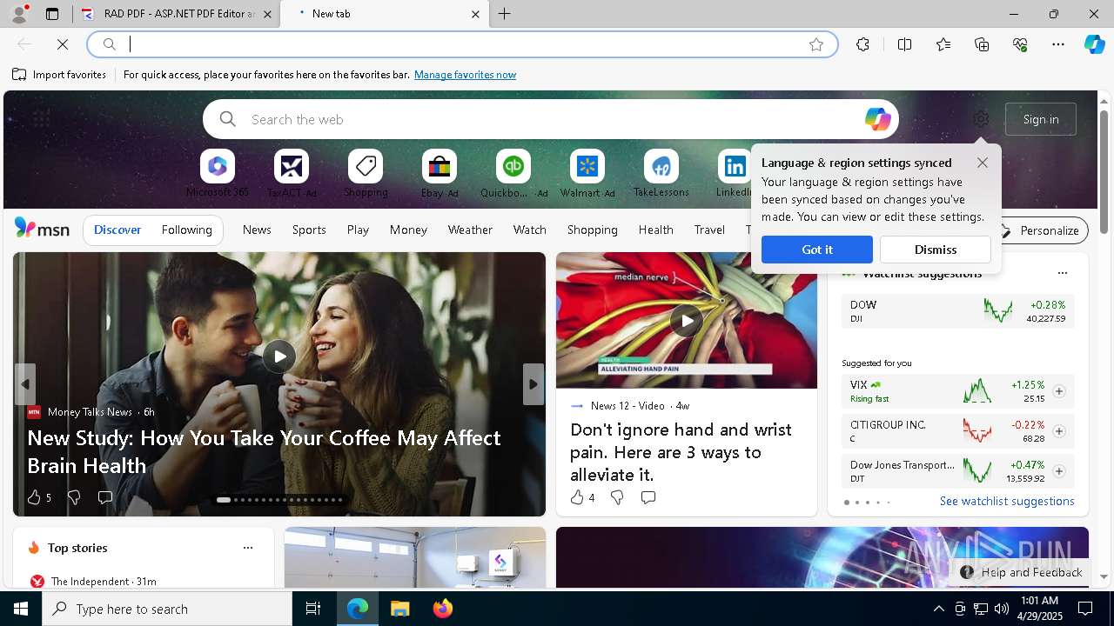Add Citigroup Inc. to watchlist
The height and width of the screenshot is (626, 1114).
coord(1059,431)
